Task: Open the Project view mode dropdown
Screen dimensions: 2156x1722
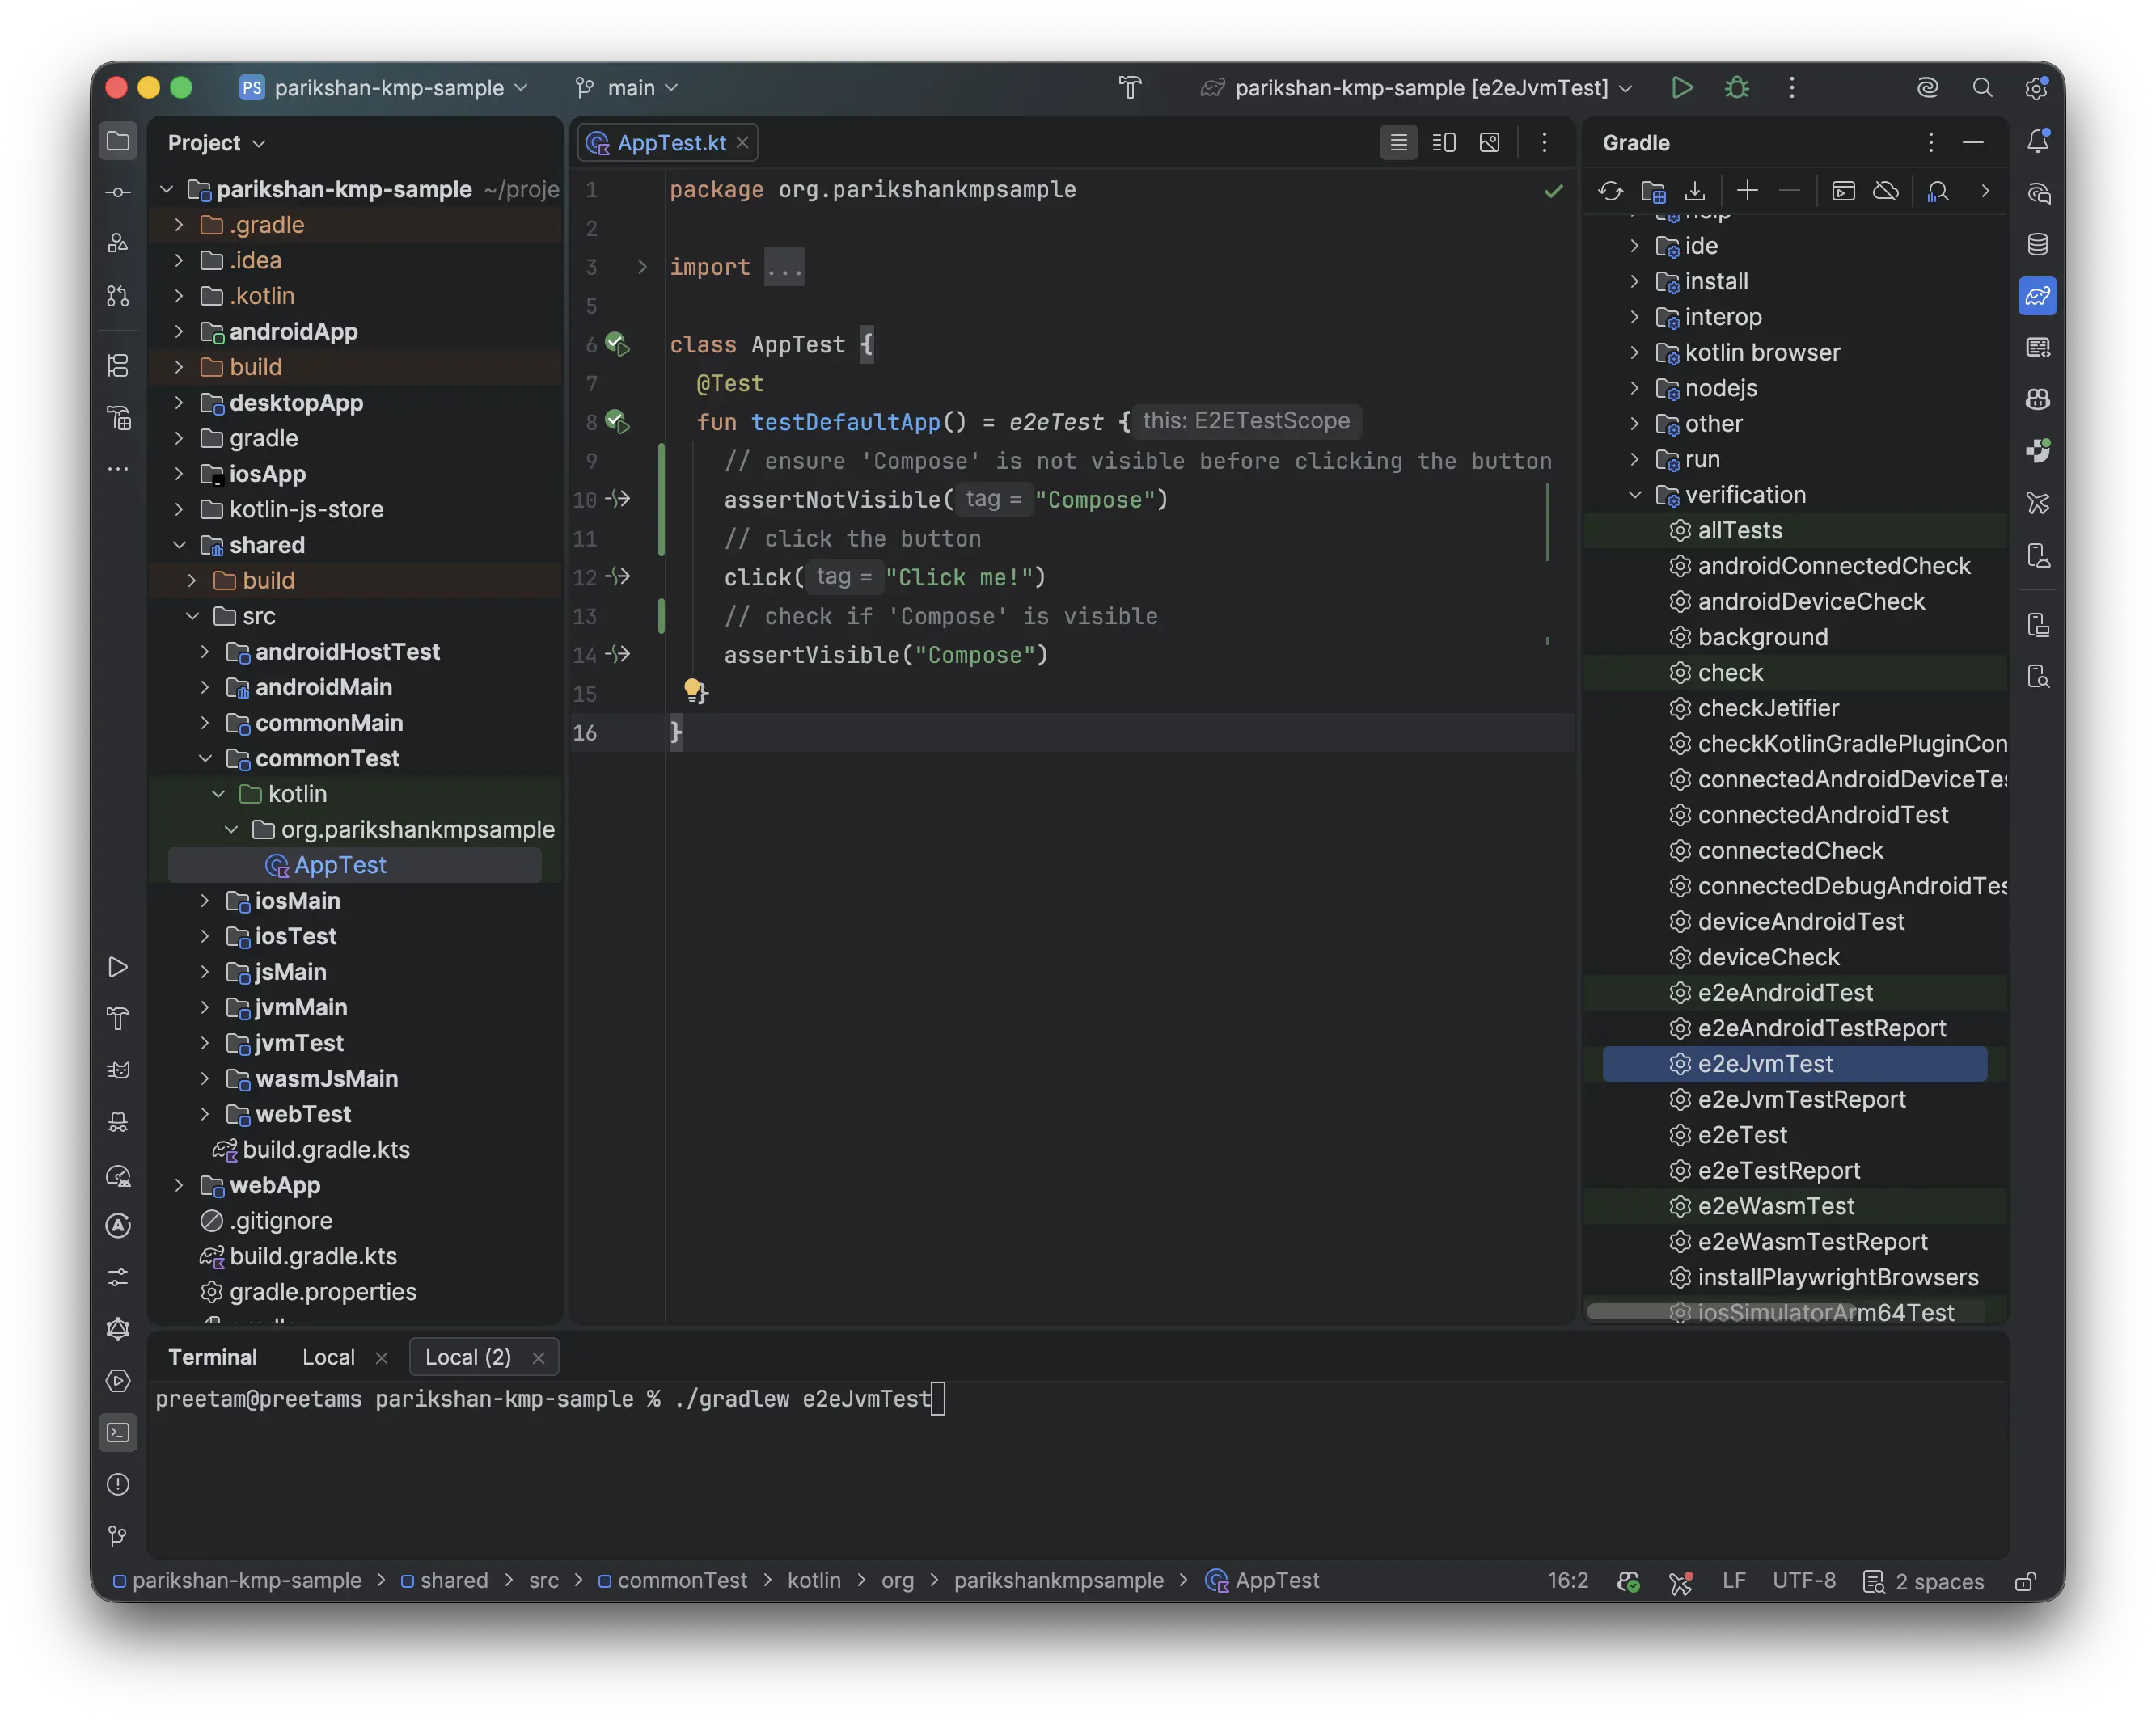Action: click(216, 143)
